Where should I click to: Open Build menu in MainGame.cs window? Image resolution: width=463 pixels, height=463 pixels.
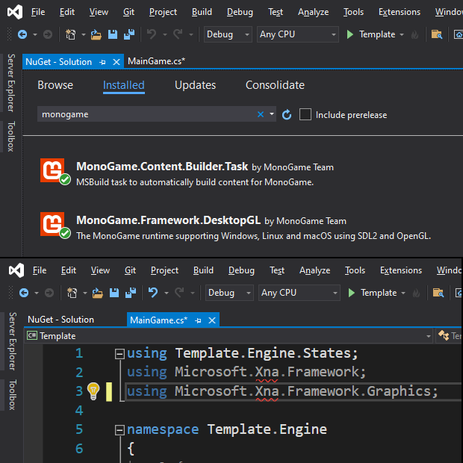click(203, 270)
